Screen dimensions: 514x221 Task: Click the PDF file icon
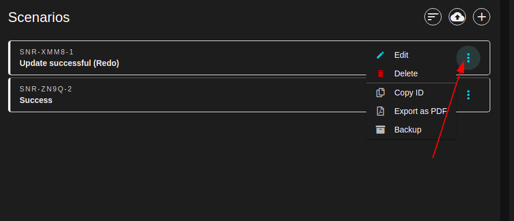(380, 111)
